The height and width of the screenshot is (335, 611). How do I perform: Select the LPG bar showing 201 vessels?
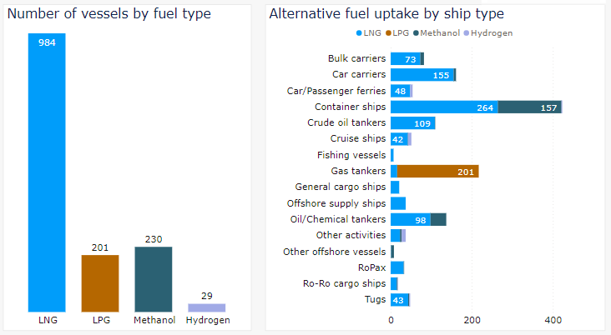coord(99,283)
